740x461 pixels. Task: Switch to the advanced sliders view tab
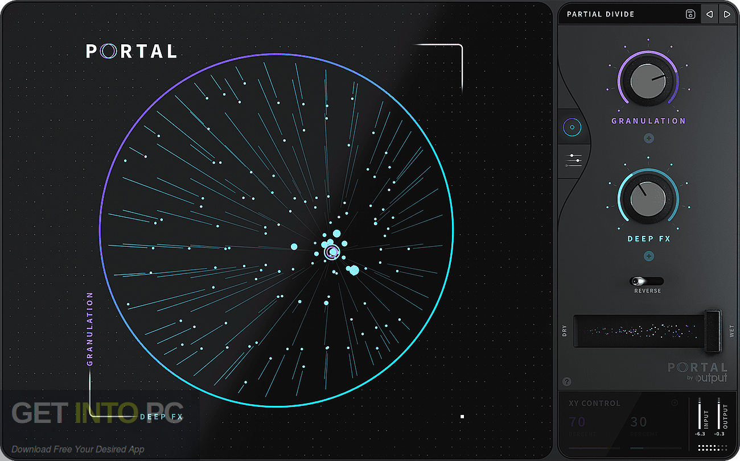click(573, 160)
